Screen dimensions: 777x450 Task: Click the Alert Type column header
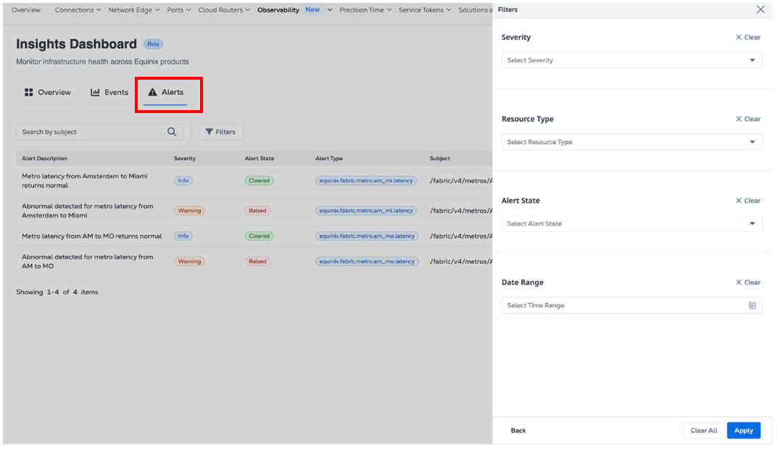(x=329, y=159)
